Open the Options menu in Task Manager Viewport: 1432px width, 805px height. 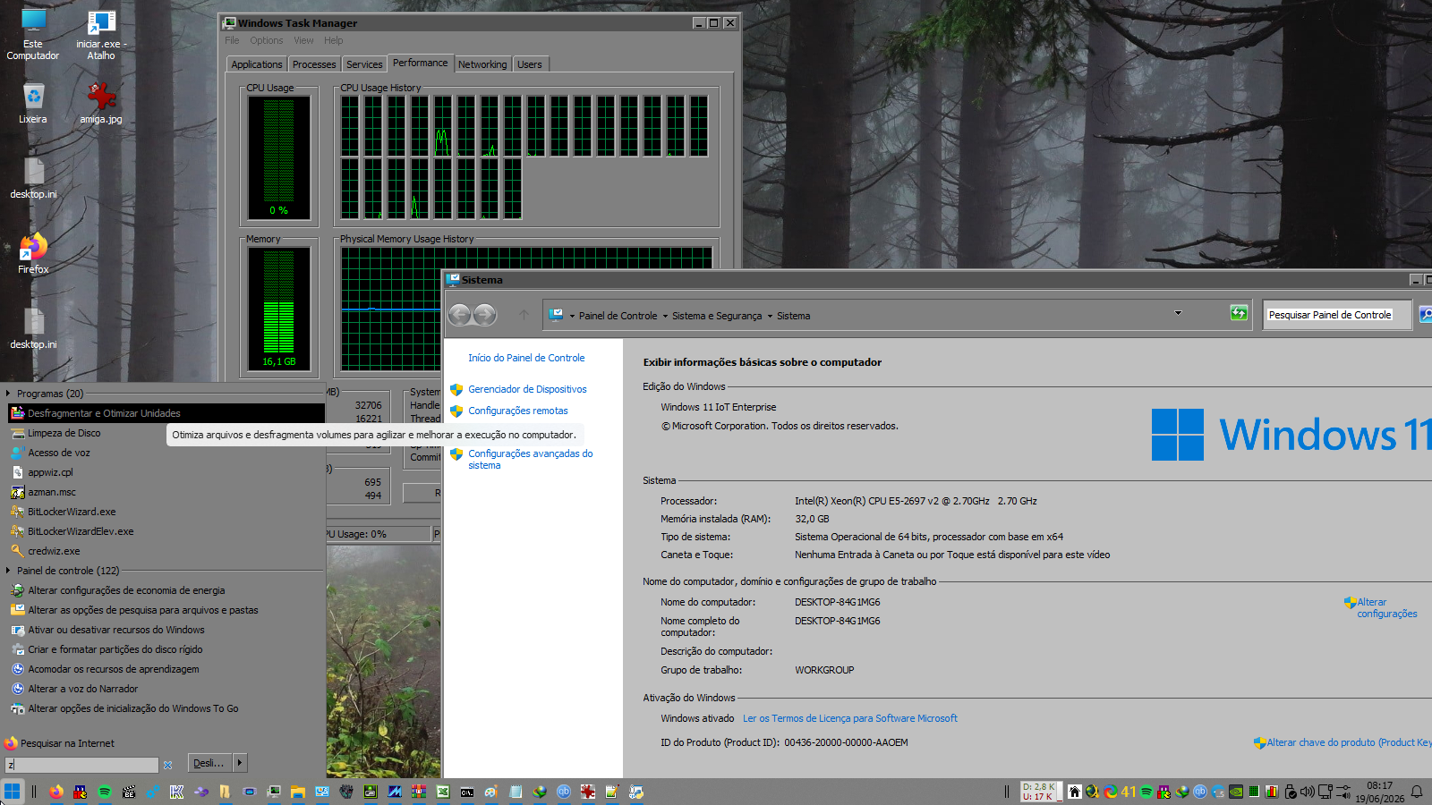click(267, 40)
